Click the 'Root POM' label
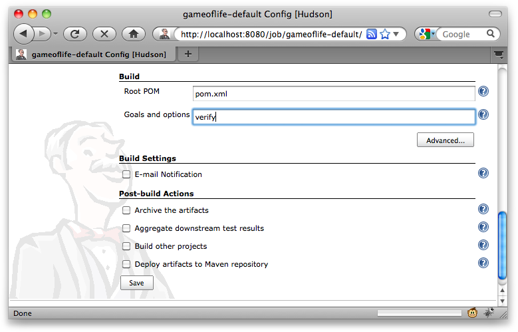Image resolution: width=518 pixels, height=332 pixels. click(142, 91)
